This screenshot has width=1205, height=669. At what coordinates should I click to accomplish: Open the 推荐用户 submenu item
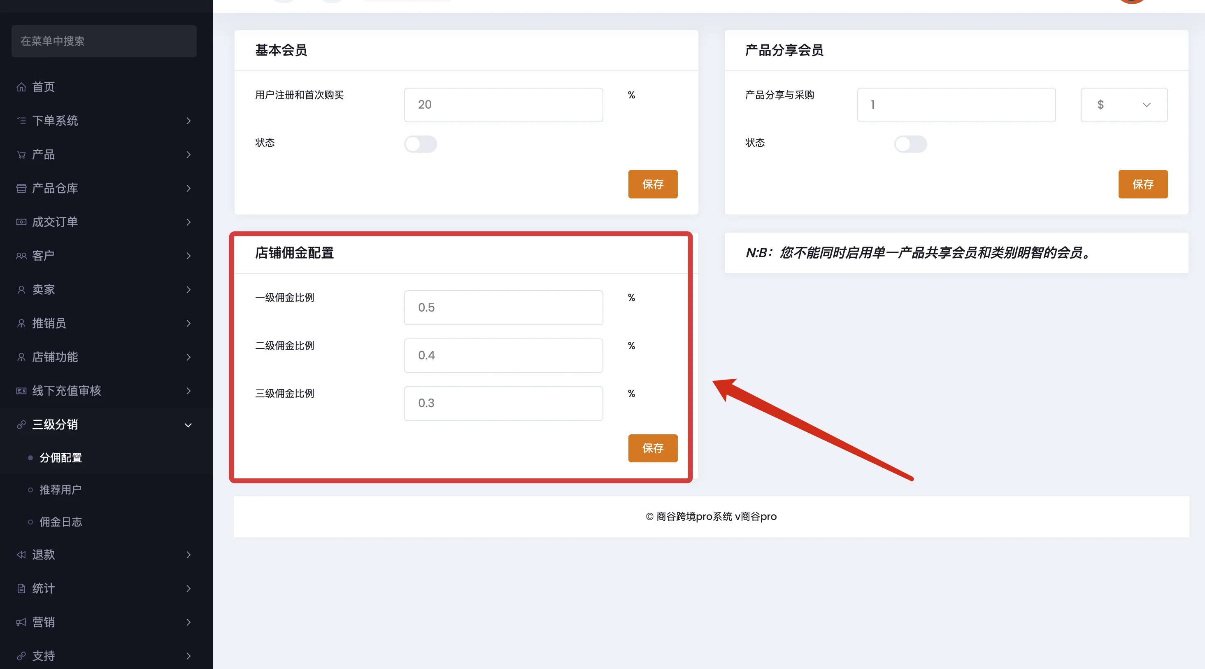[60, 490]
